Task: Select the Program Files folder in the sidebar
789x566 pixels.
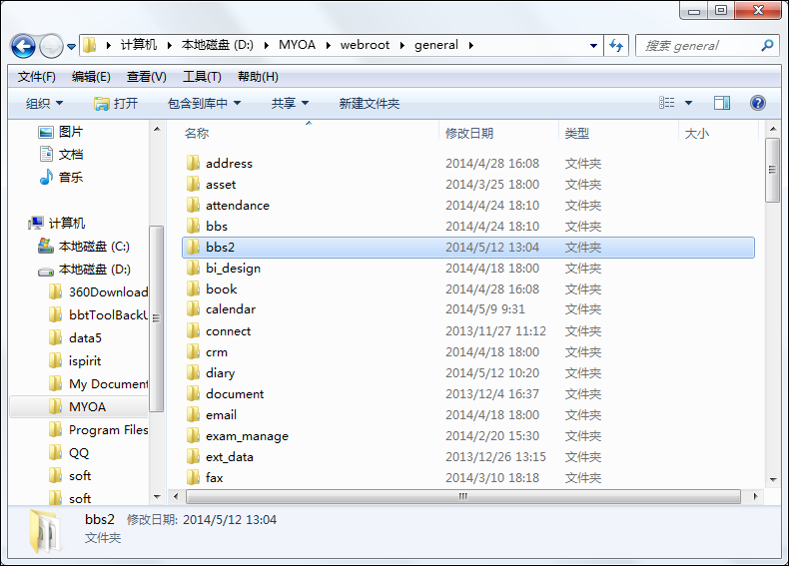Action: point(99,429)
